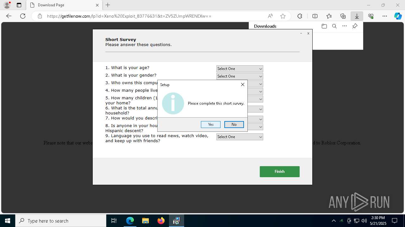This screenshot has height=227, width=405.
Task: Open the browser profile icon
Action: click(7, 5)
